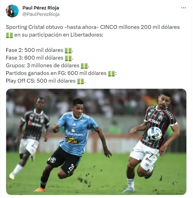Click the money emoji after 'Fase 3: 600 mil dólares'

click(68, 58)
